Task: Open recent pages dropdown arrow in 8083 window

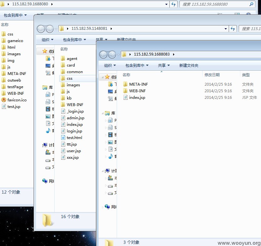Action: pos(118,54)
